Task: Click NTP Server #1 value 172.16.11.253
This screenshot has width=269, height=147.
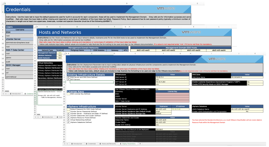Action: click(x=172, y=82)
